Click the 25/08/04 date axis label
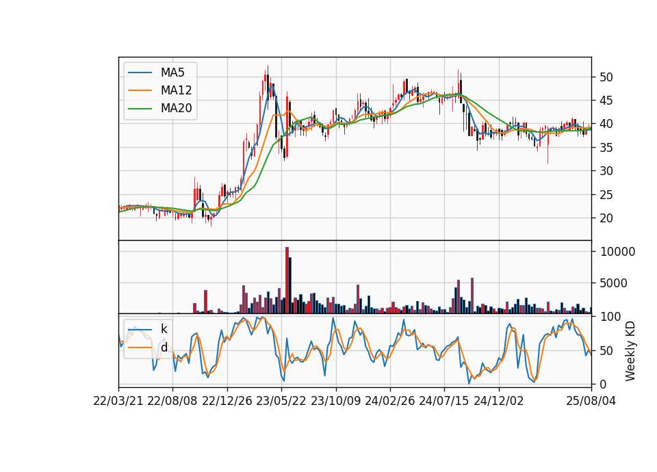This screenshot has height=472, width=657. pos(591,401)
